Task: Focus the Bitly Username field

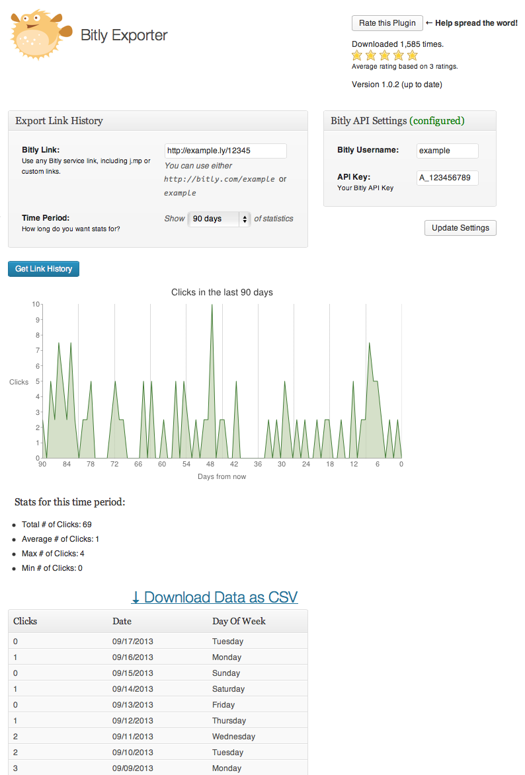Action: (448, 151)
